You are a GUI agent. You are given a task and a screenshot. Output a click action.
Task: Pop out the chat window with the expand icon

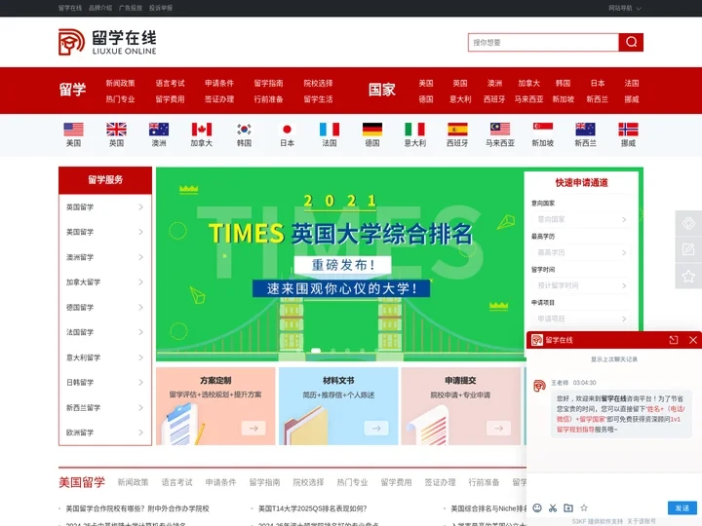pos(674,340)
